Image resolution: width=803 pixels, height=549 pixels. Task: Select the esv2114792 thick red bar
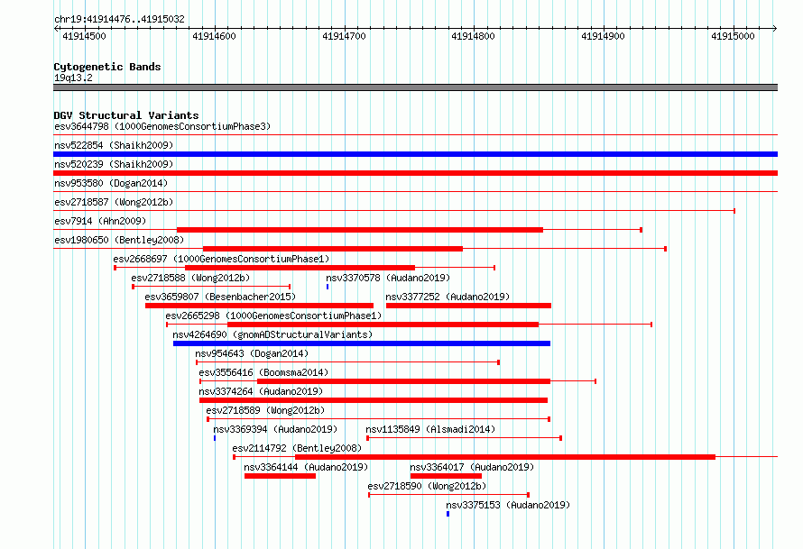click(505, 457)
